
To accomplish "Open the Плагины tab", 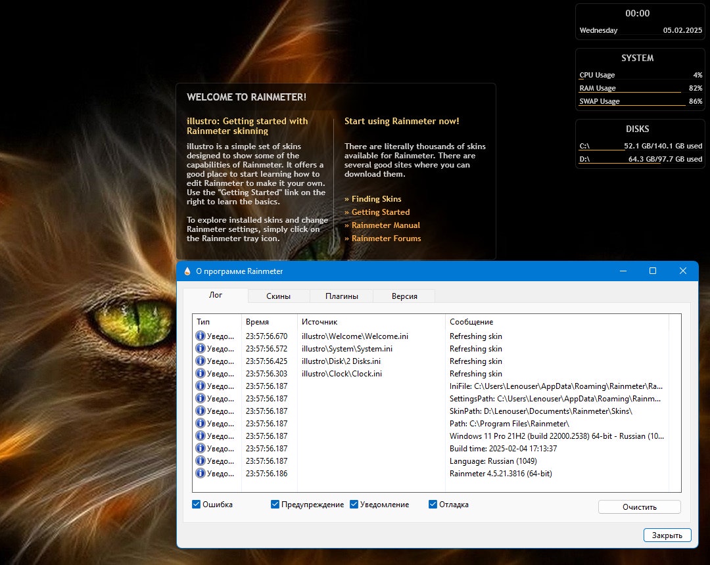I will [x=341, y=296].
